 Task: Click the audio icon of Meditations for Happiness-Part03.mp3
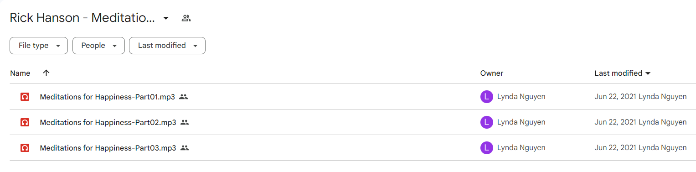point(25,148)
